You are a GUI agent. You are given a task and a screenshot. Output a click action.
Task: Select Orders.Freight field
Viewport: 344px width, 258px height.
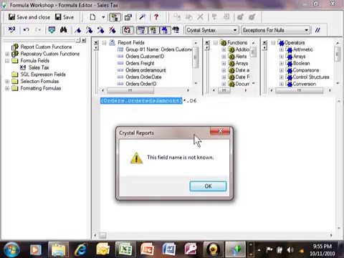coord(140,63)
